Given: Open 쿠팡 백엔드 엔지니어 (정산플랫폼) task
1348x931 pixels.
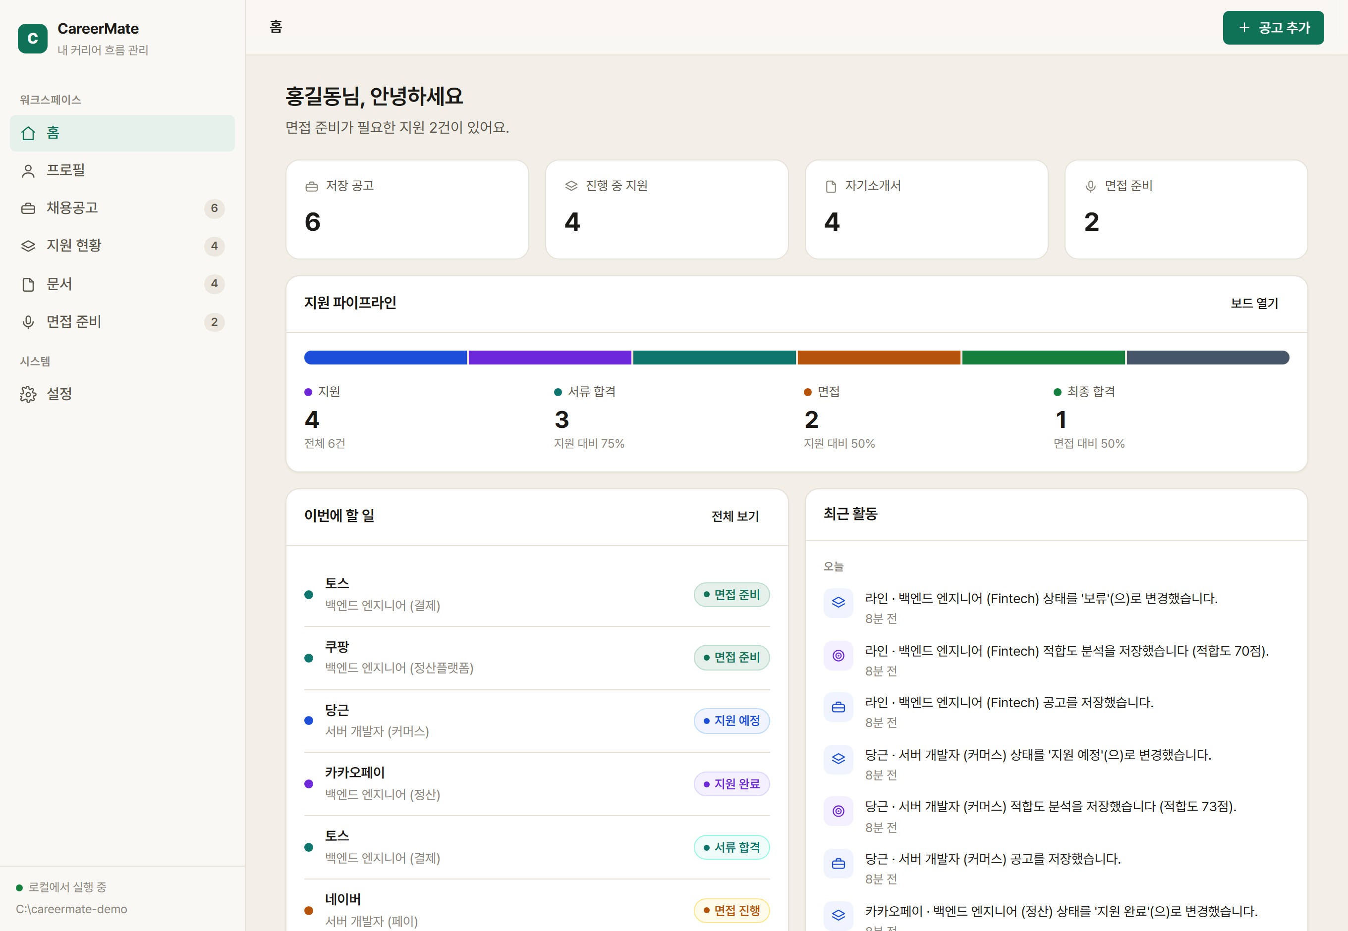Looking at the screenshot, I should tap(537, 658).
